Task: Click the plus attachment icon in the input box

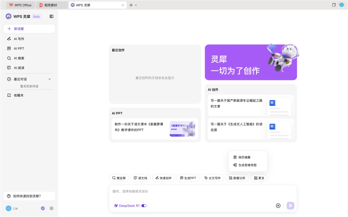Action: 278,206
